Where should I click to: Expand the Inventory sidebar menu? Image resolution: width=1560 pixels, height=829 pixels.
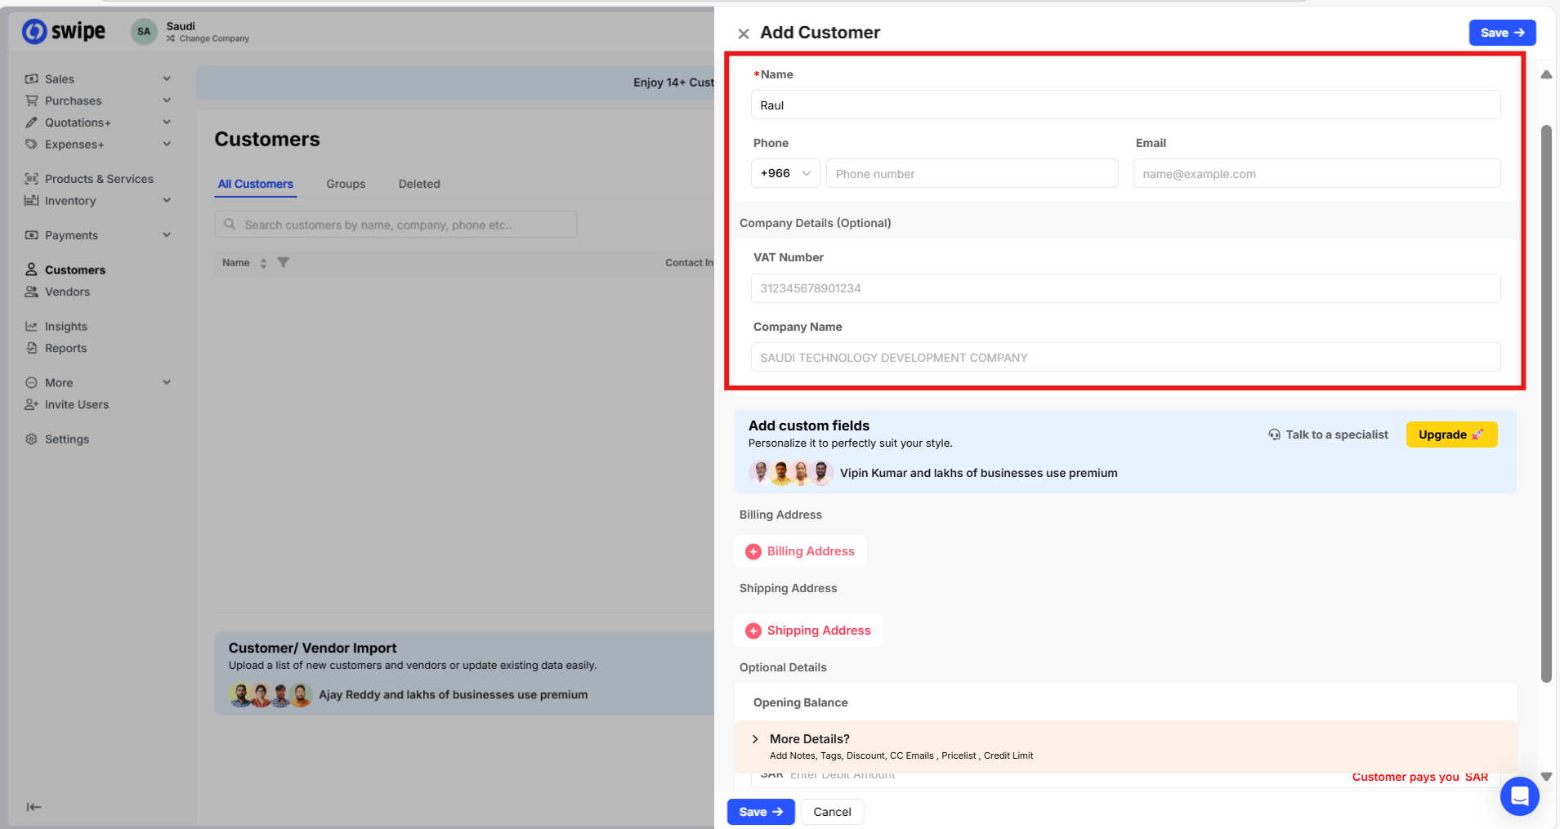pyautogui.click(x=167, y=200)
